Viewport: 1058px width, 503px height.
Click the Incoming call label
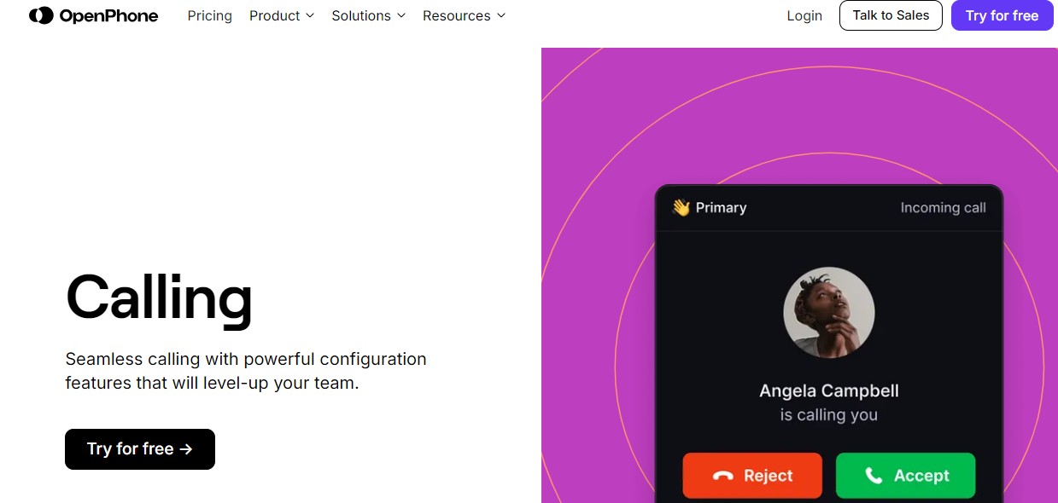coord(943,207)
